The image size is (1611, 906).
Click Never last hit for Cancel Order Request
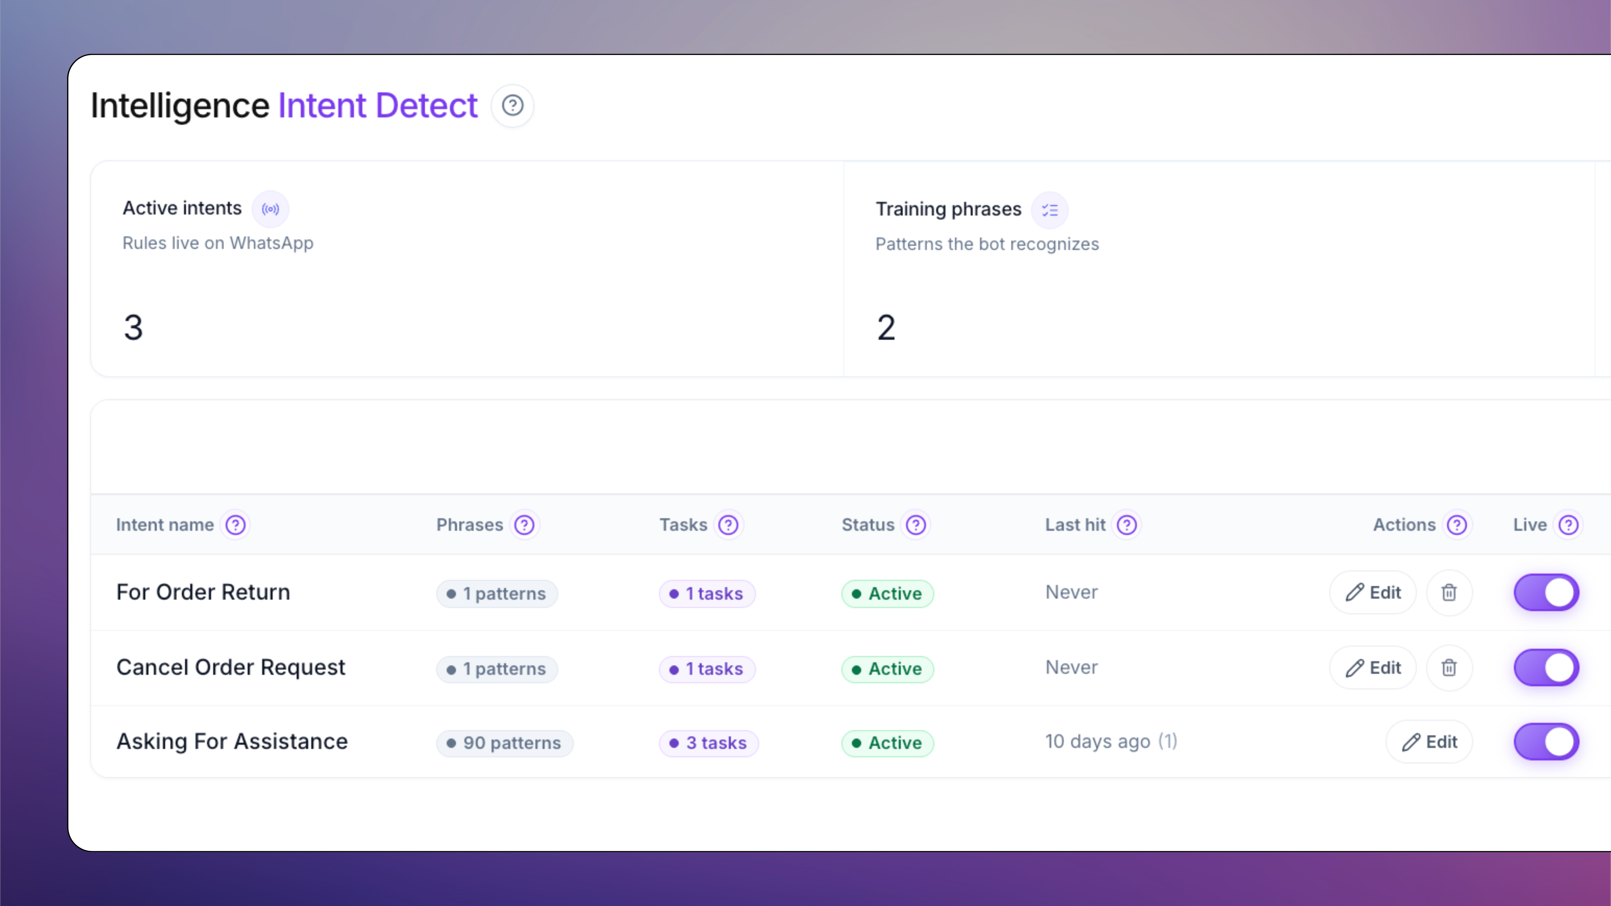pos(1072,667)
